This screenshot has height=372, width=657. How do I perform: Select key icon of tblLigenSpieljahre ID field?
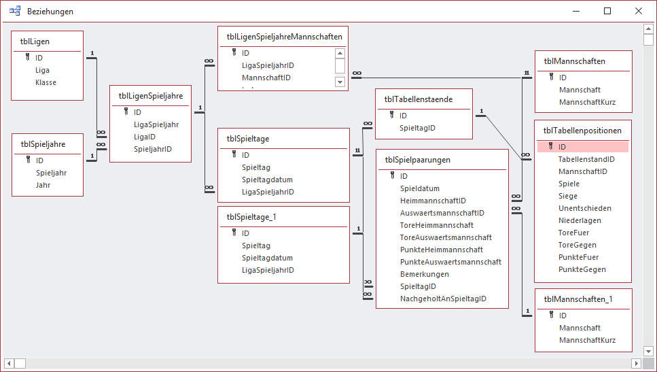point(126,112)
